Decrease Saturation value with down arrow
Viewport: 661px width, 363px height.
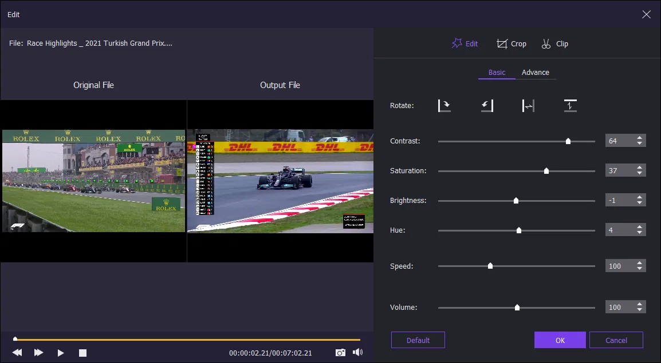tap(639, 173)
